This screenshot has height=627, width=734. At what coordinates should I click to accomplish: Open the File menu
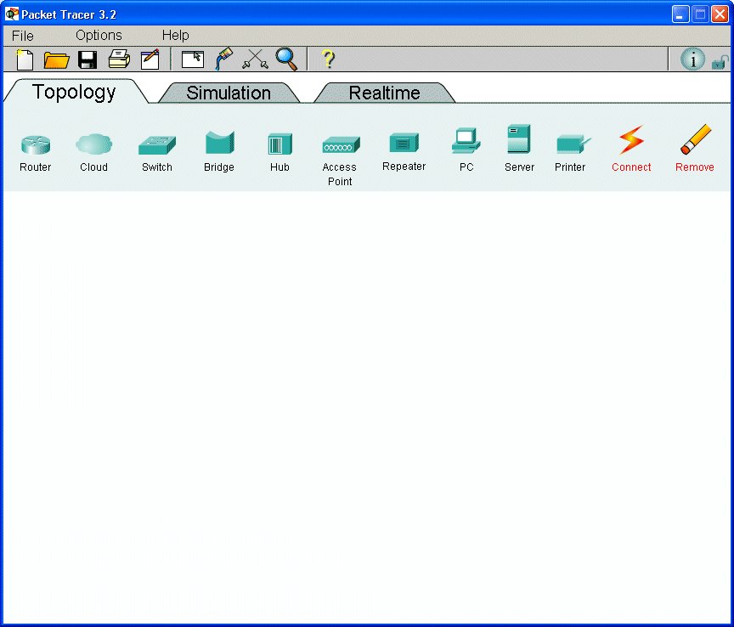click(x=22, y=36)
